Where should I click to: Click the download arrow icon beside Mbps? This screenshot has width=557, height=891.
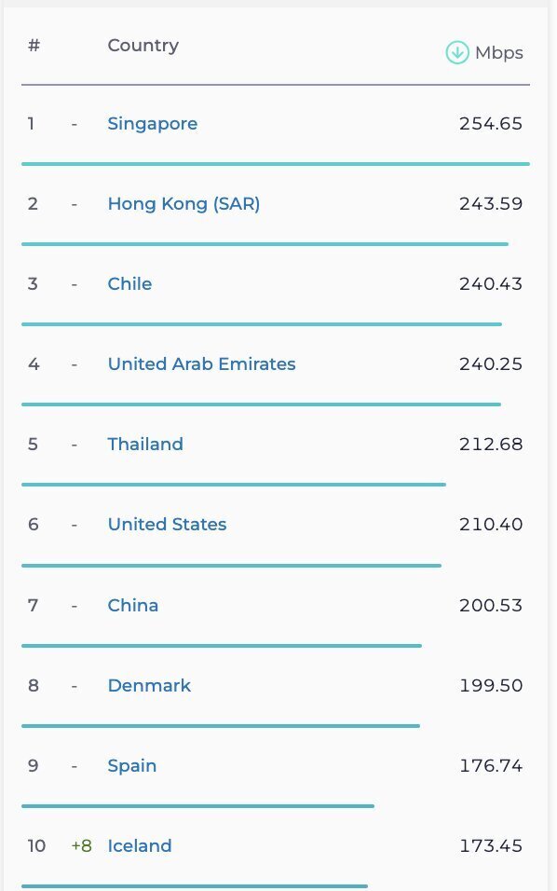457,53
